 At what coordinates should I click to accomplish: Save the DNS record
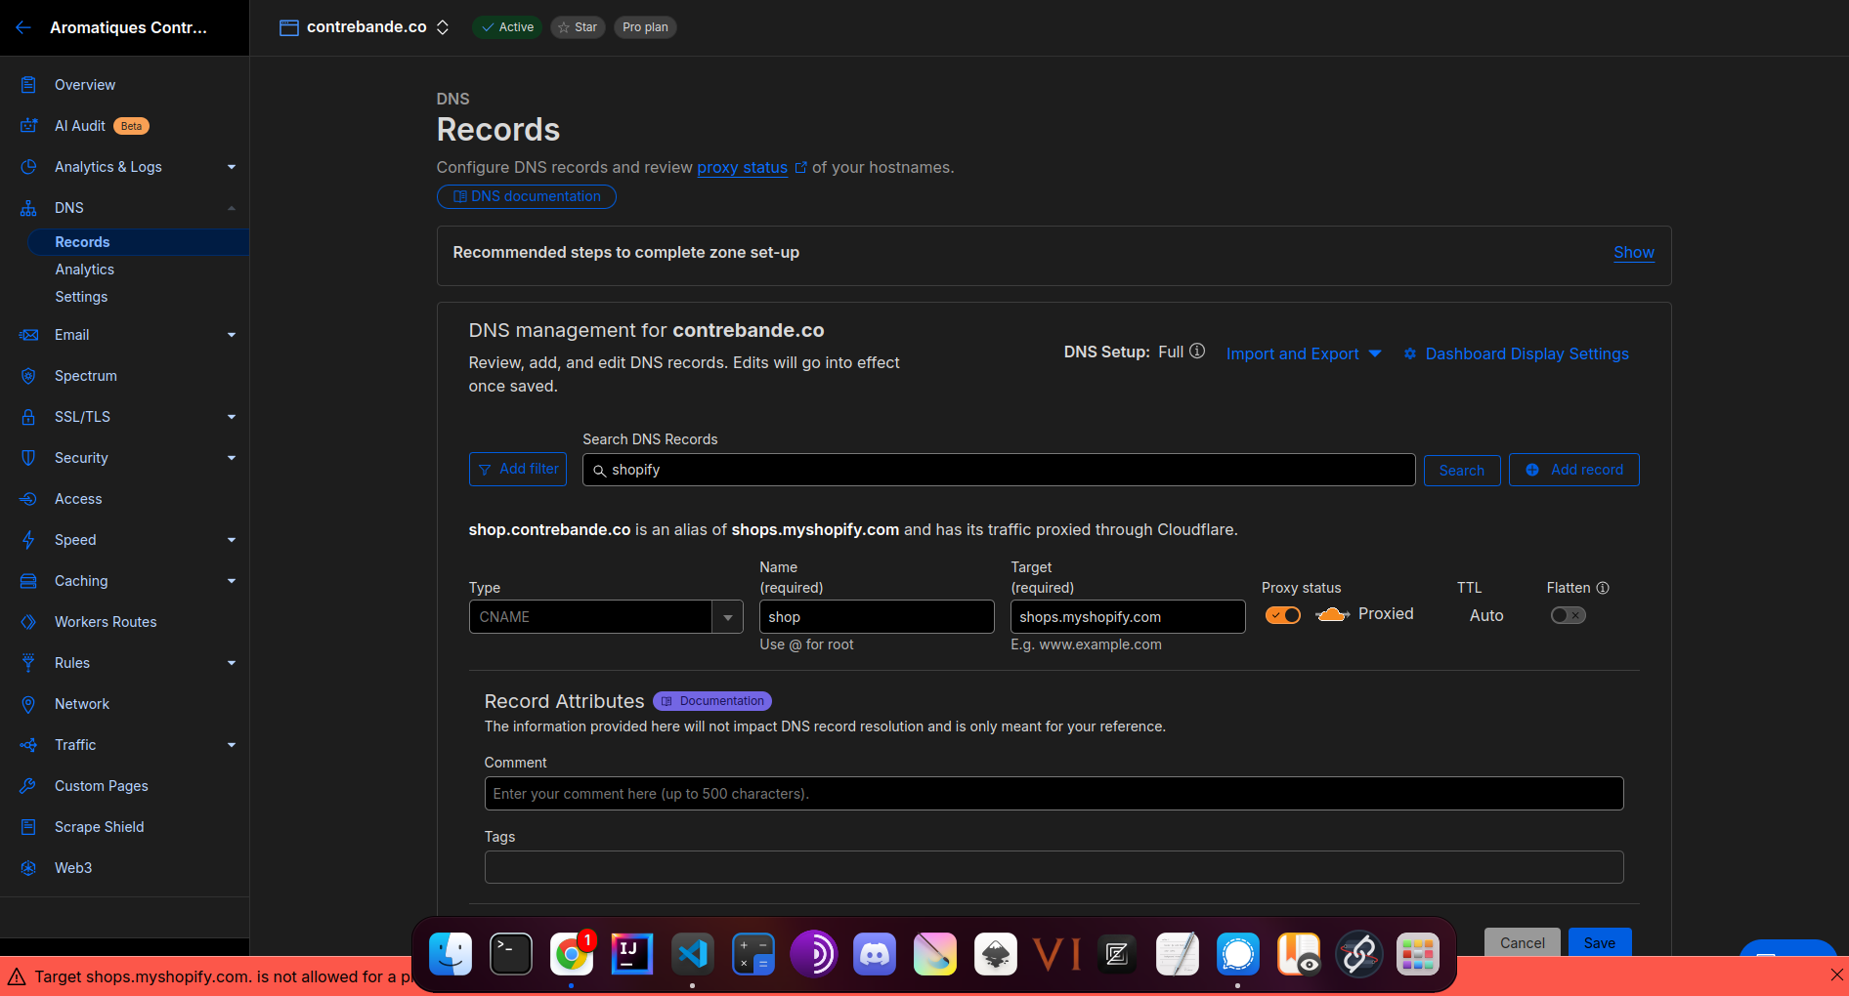[1599, 942]
